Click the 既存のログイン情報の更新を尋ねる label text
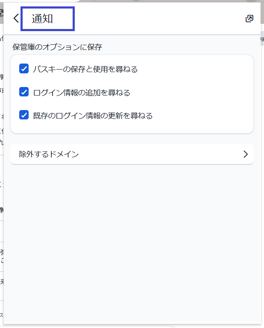264x328 pixels. coord(93,116)
